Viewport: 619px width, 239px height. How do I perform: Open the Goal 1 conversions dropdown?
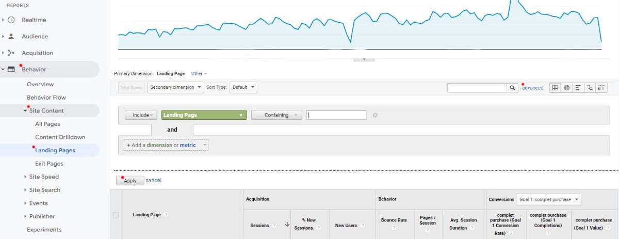point(548,199)
